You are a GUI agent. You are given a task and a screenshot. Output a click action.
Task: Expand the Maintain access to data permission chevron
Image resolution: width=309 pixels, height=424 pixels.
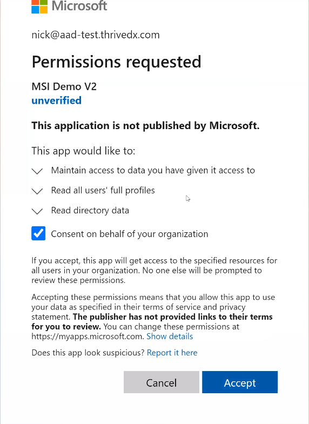click(x=37, y=171)
